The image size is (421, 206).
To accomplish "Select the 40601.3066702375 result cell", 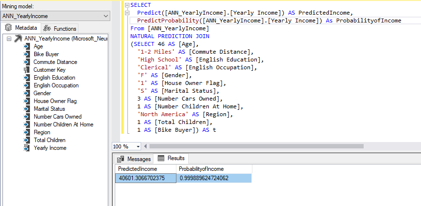I will tap(146, 178).
